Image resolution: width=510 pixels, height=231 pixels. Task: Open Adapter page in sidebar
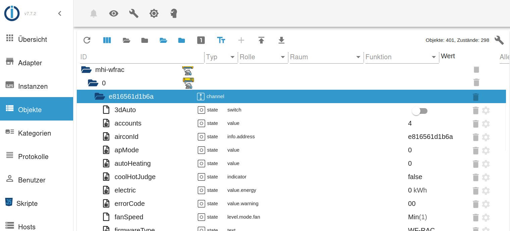[37, 63]
